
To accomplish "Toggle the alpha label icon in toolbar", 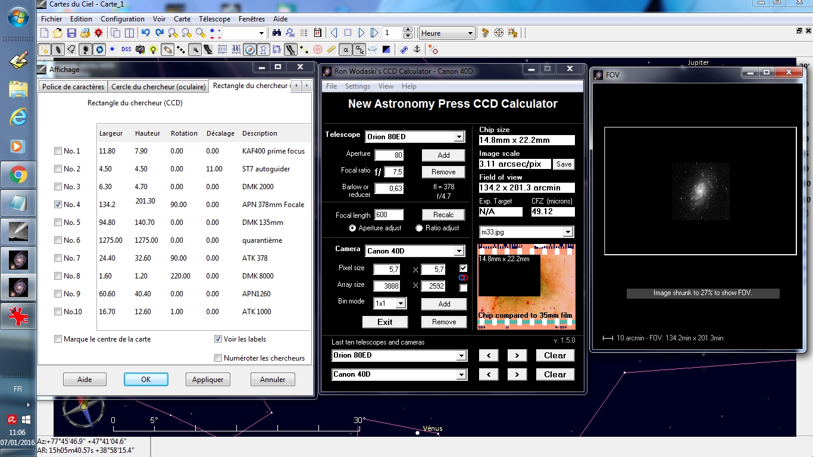I will 346,49.
